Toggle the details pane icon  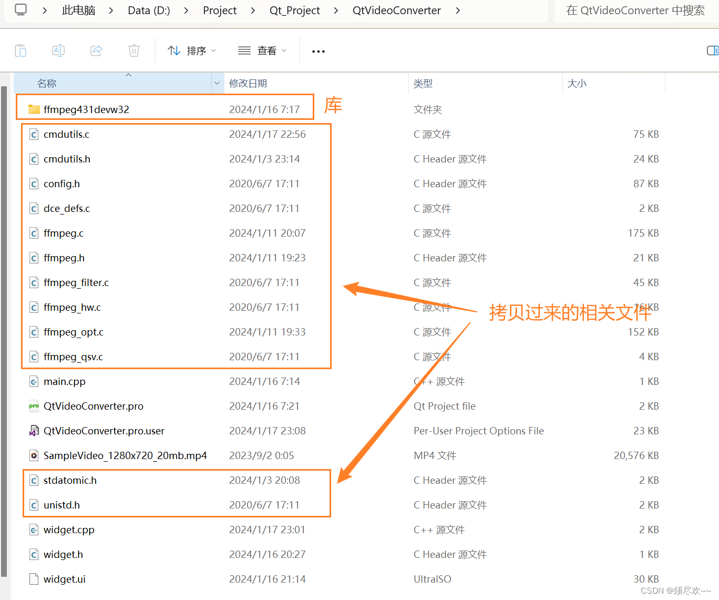coord(713,50)
